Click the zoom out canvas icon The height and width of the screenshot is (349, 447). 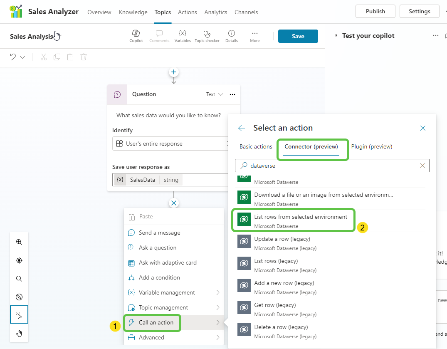pyautogui.click(x=19, y=279)
